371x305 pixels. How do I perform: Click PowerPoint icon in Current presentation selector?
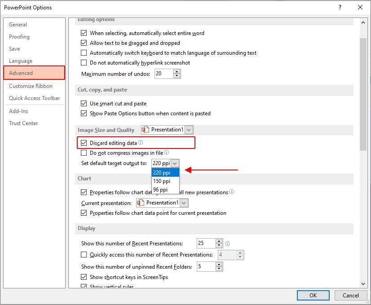[x=141, y=203]
